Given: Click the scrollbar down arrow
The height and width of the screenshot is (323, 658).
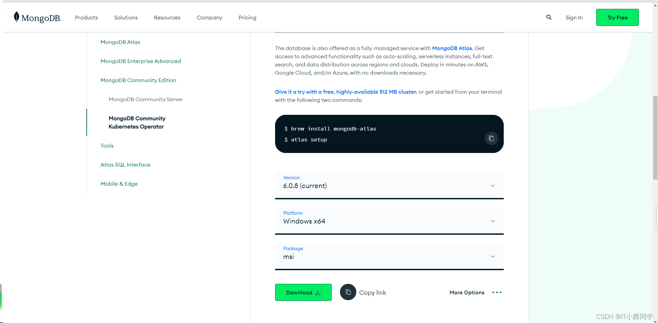Looking at the screenshot, I should click(655, 321).
